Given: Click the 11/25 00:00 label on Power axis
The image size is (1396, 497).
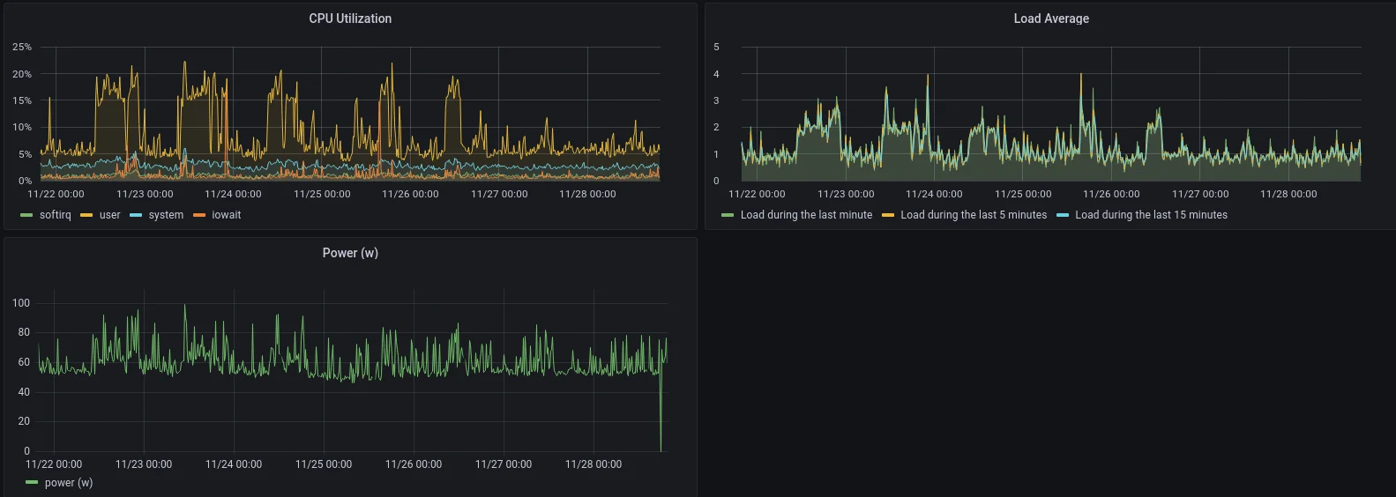Looking at the screenshot, I should click(324, 464).
